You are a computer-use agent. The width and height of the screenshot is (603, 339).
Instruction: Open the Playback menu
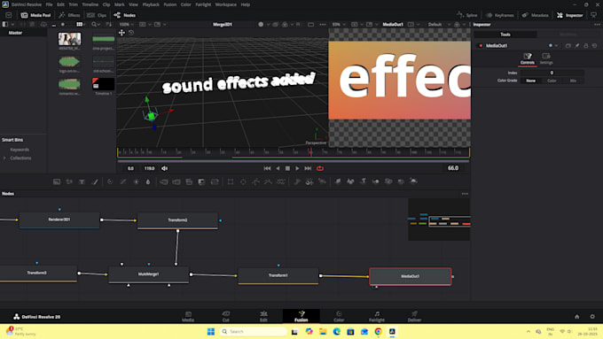[151, 4]
